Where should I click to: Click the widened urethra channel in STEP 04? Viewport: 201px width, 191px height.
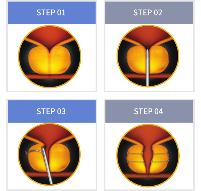pyautogui.click(x=148, y=158)
